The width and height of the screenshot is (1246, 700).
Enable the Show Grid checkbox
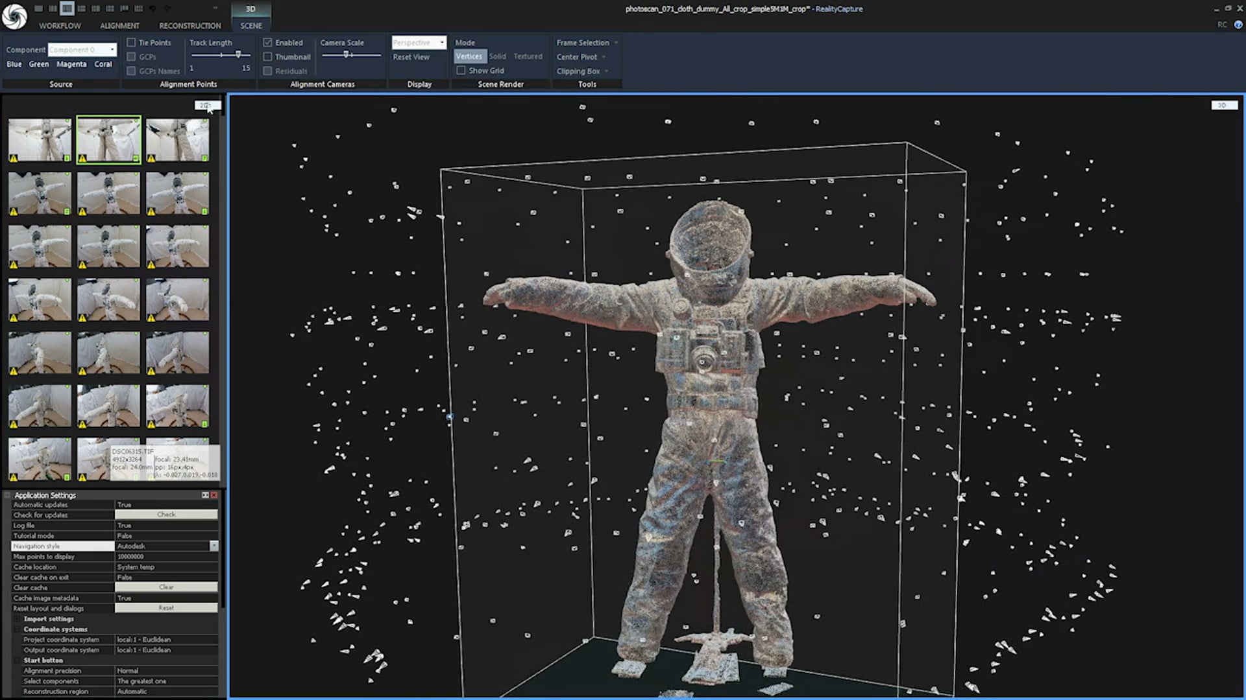click(461, 71)
